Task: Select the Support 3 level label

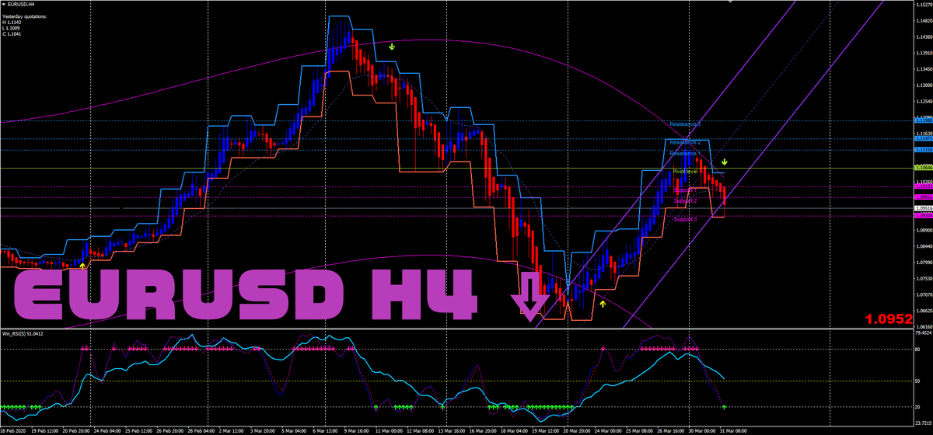Action: point(685,220)
